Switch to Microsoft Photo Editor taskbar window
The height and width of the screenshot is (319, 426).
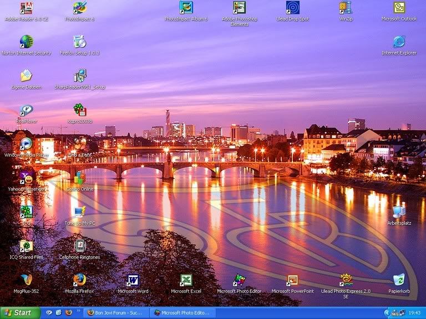point(181,313)
